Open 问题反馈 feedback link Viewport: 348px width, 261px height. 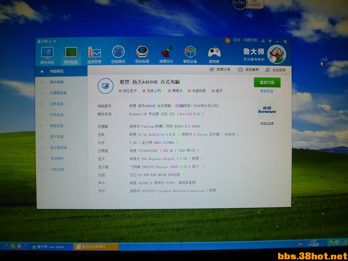pyautogui.click(x=250, y=40)
